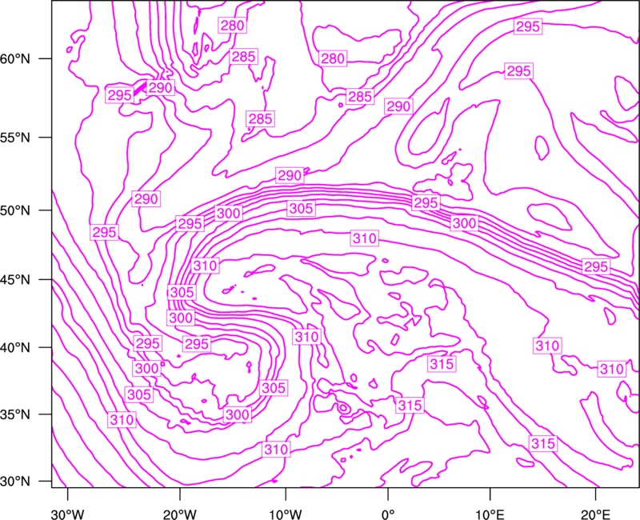Pick the 20°E longitude axis label

tap(595, 514)
